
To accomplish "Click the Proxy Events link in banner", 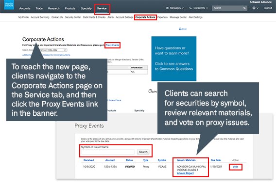I will tap(112, 45).
